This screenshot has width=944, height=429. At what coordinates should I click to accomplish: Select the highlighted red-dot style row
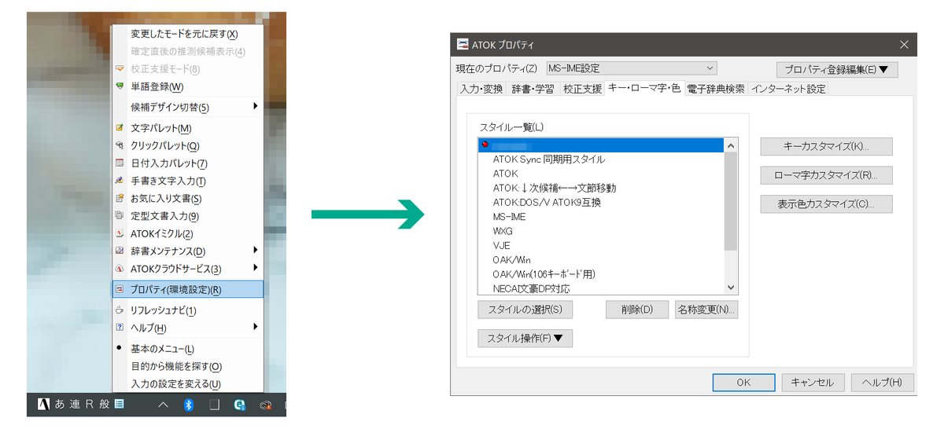click(601, 145)
